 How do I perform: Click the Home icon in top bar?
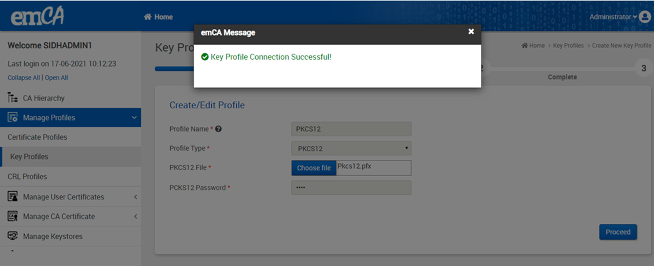coord(148,17)
